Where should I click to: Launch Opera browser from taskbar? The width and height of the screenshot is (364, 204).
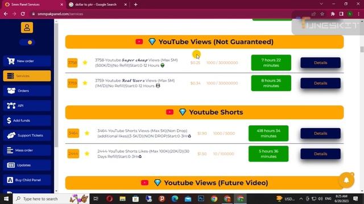(110, 199)
